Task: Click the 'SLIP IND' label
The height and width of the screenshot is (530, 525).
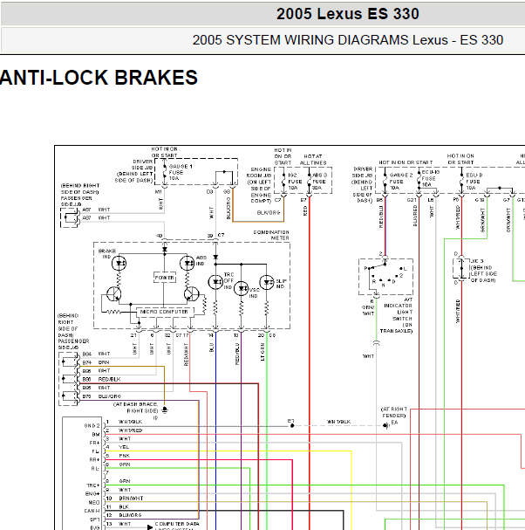Action: click(x=281, y=284)
